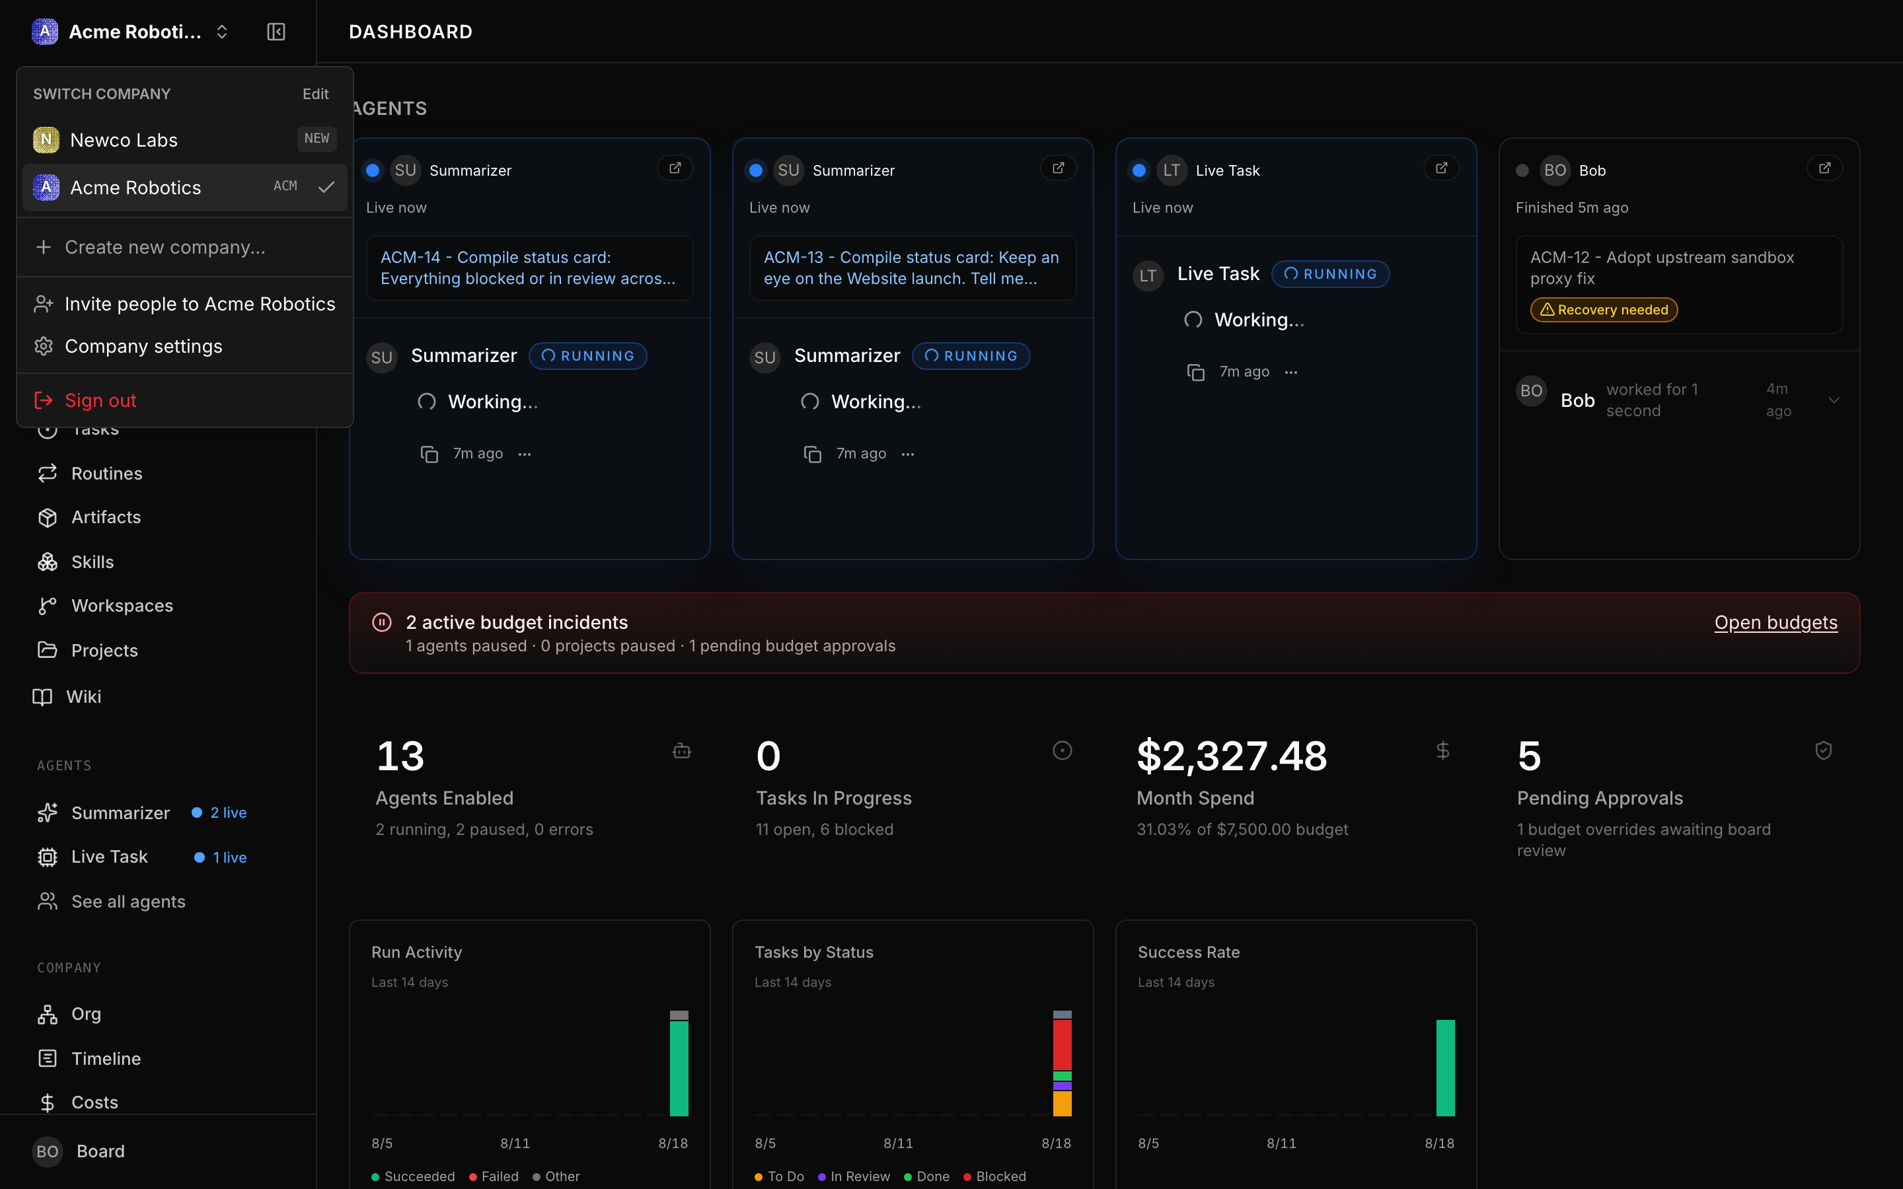Click the orange To Do legend dot
The image size is (1903, 1189).
(x=759, y=1177)
